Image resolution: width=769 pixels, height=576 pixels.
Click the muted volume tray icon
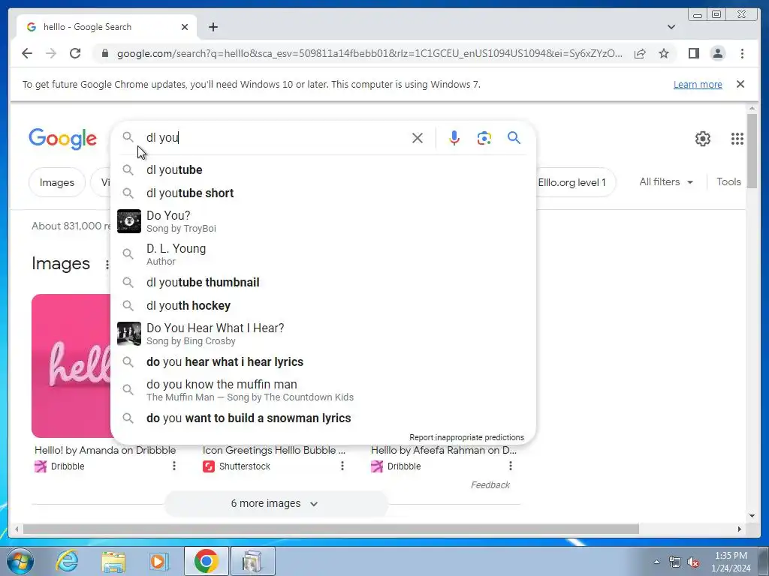click(692, 562)
